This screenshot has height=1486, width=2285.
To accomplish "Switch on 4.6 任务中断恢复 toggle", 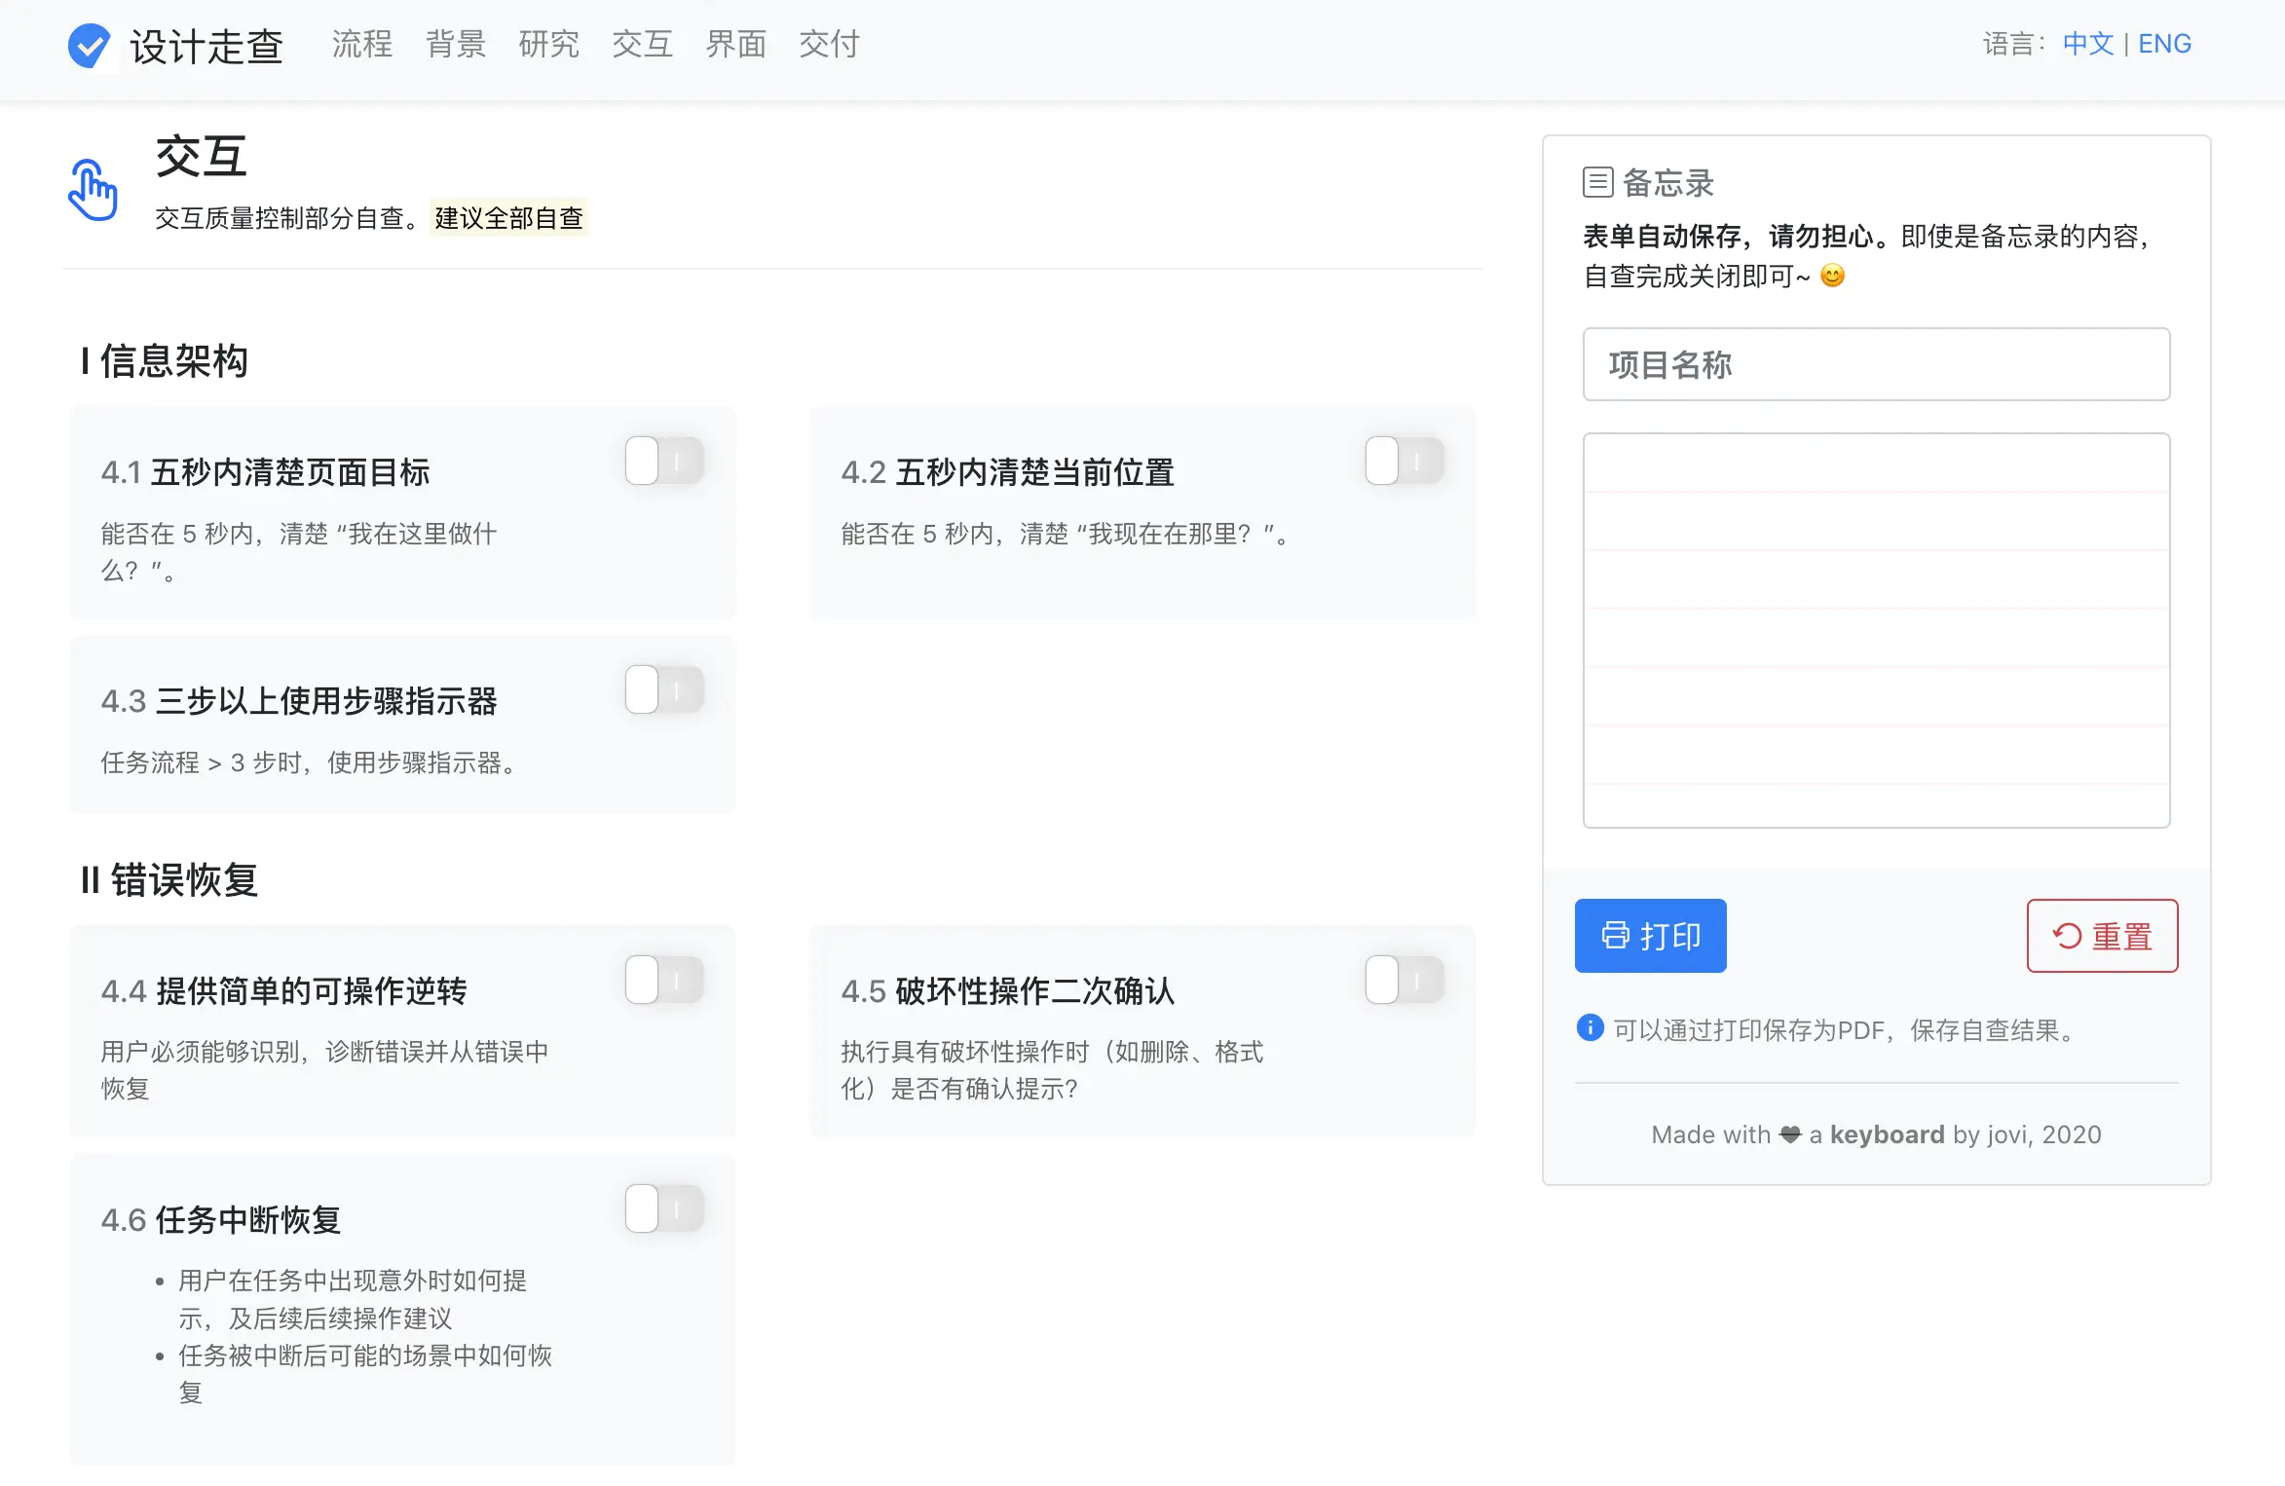I will 663,1208.
